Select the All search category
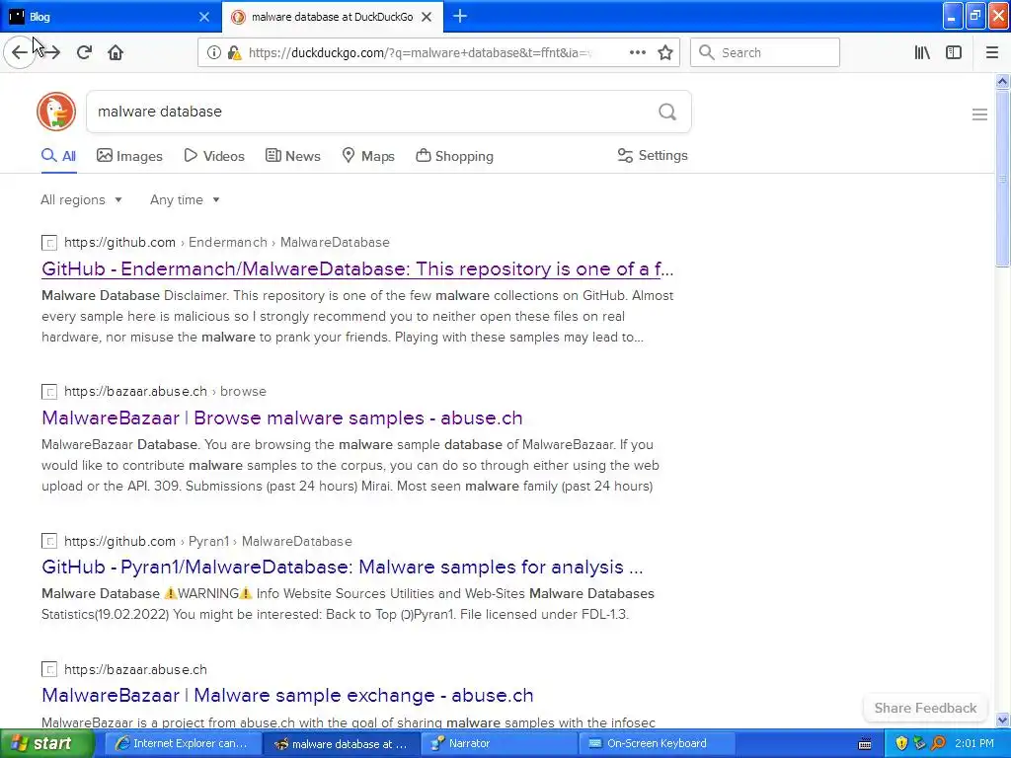 click(58, 156)
